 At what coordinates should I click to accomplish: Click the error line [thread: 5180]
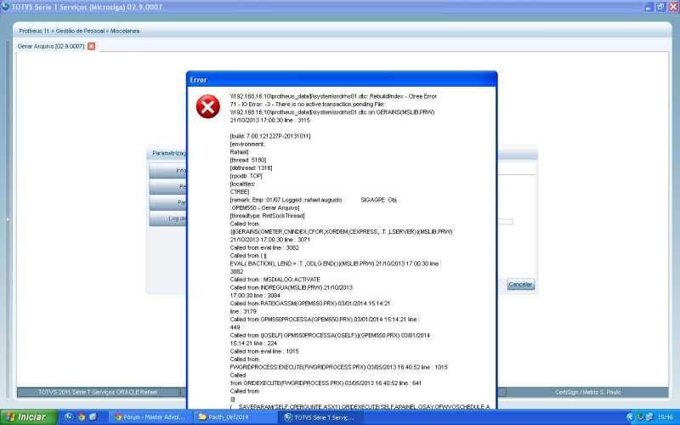[248, 160]
